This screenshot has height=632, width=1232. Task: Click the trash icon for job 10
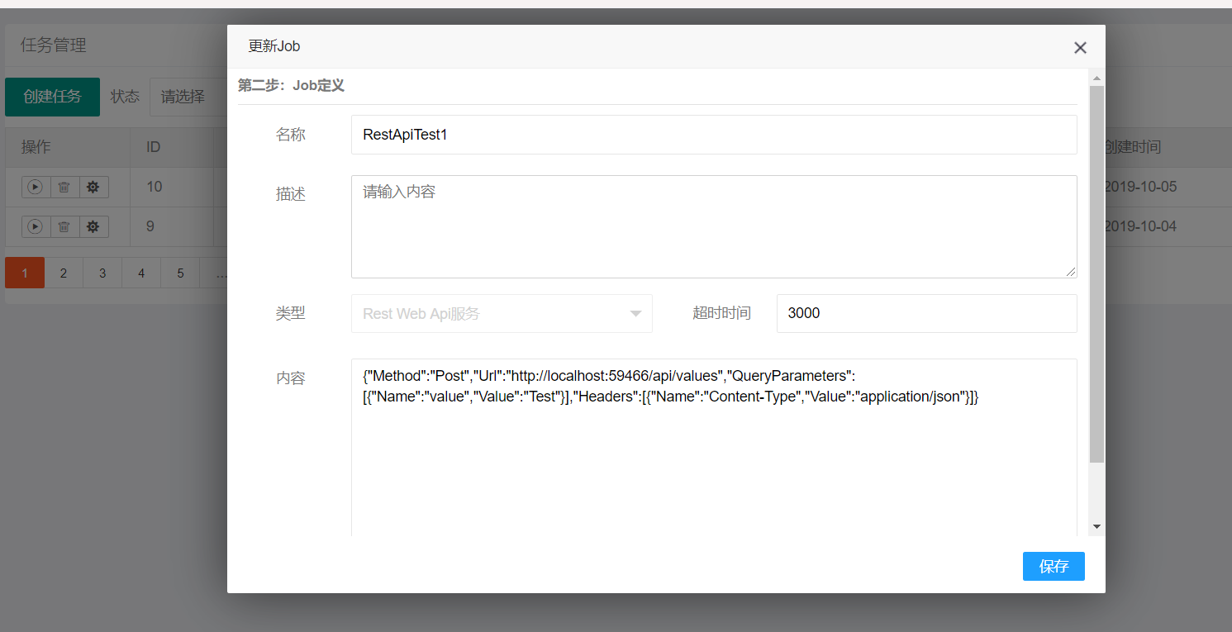point(64,188)
